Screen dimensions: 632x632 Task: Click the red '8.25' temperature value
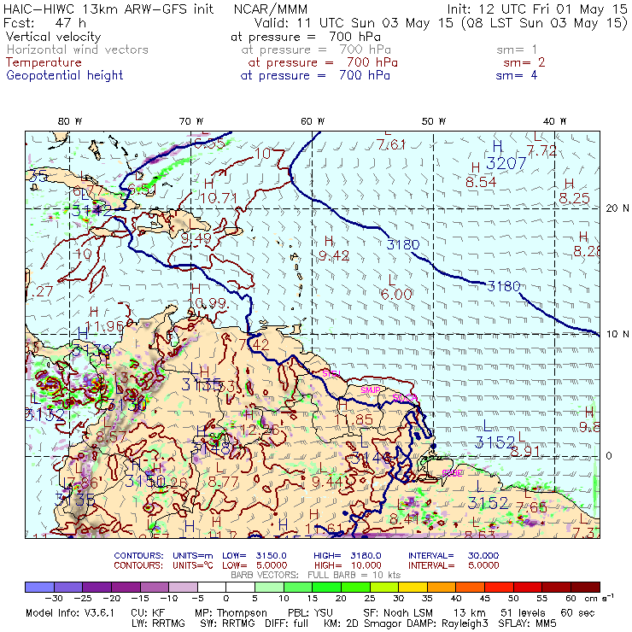point(575,198)
